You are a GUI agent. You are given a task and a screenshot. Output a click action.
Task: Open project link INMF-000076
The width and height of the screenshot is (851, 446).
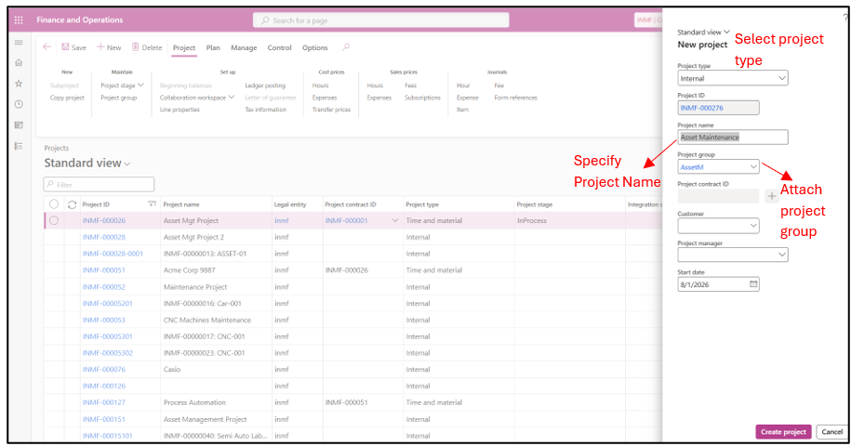coord(103,369)
